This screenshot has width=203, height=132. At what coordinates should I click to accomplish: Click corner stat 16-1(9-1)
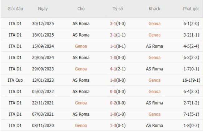192,80
